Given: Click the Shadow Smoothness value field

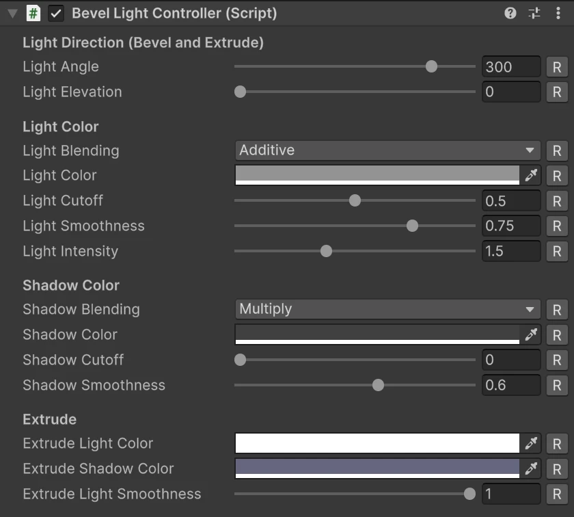Looking at the screenshot, I should (511, 385).
